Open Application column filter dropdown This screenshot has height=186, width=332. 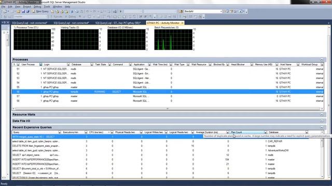pos(149,65)
